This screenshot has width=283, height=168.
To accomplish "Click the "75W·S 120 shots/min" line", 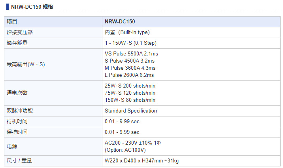I will tap(130, 93).
